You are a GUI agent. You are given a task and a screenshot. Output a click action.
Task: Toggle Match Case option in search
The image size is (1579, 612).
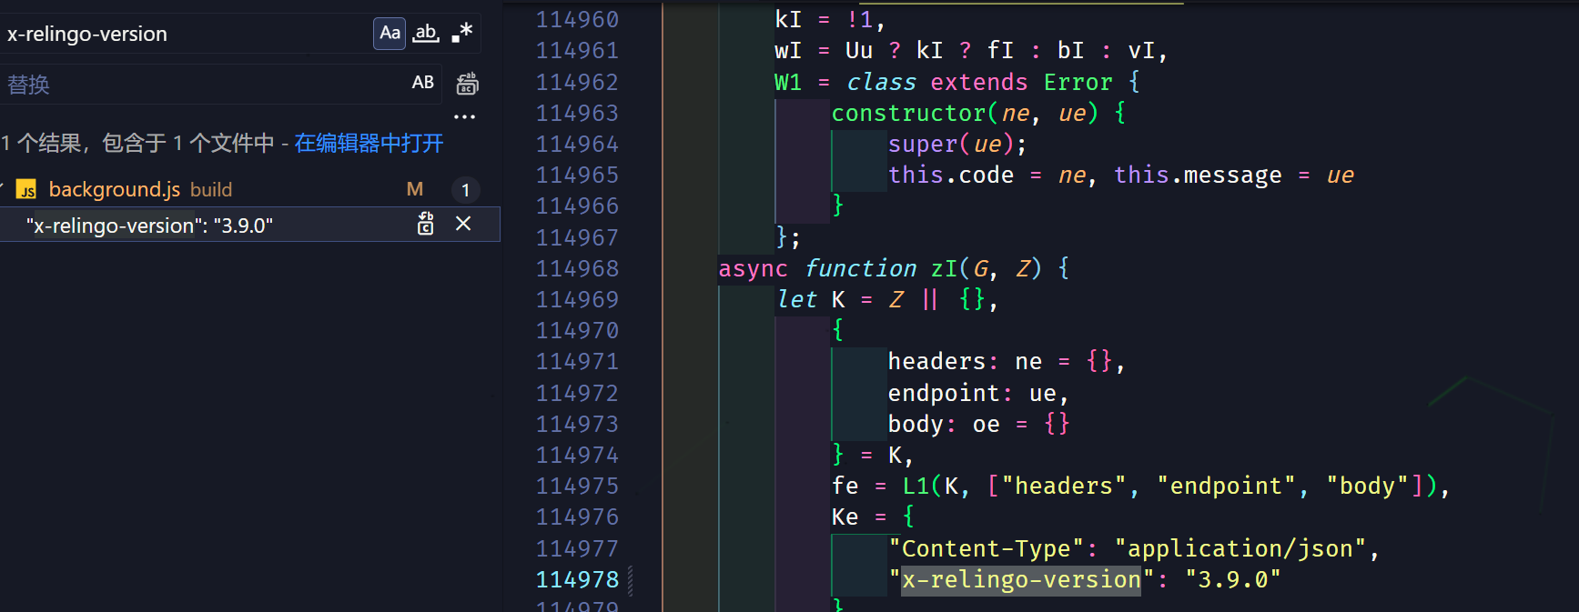(390, 34)
